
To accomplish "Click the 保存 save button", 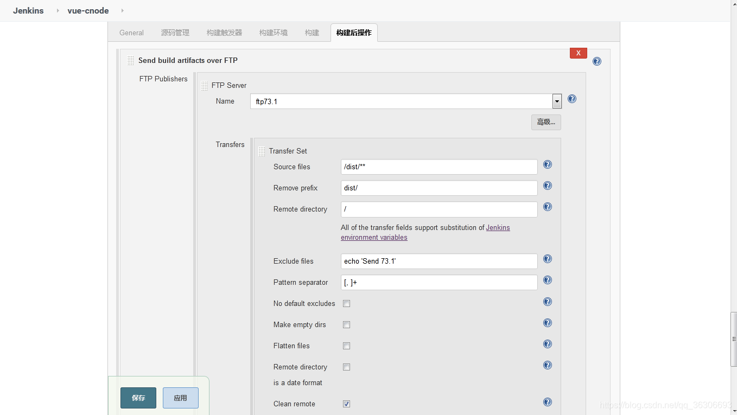I will click(x=138, y=398).
